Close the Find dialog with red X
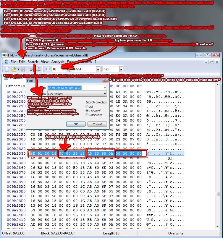Image resolution: width=223 pixels, height=238 pixels. point(105,80)
